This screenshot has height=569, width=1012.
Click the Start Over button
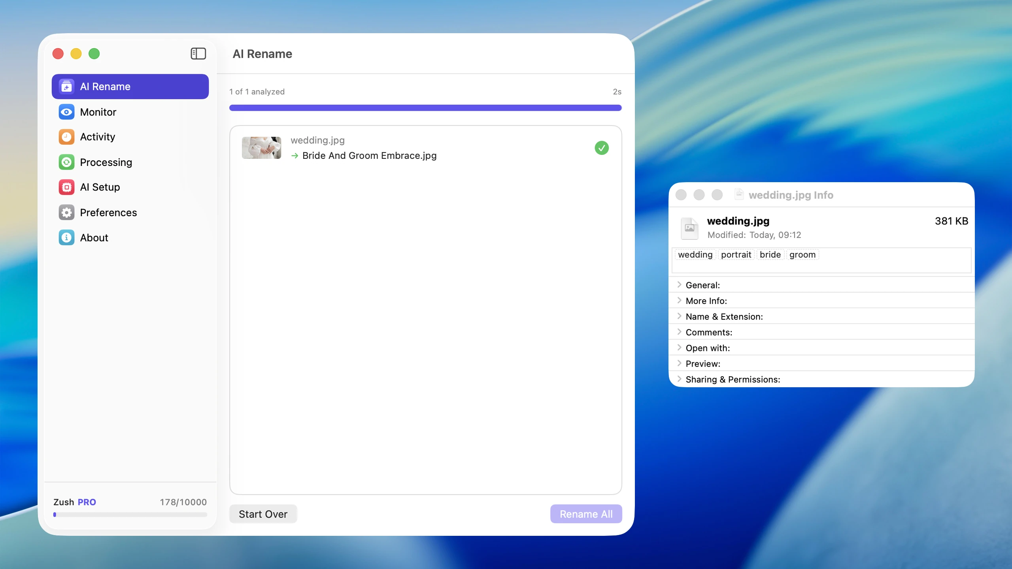[x=263, y=514]
